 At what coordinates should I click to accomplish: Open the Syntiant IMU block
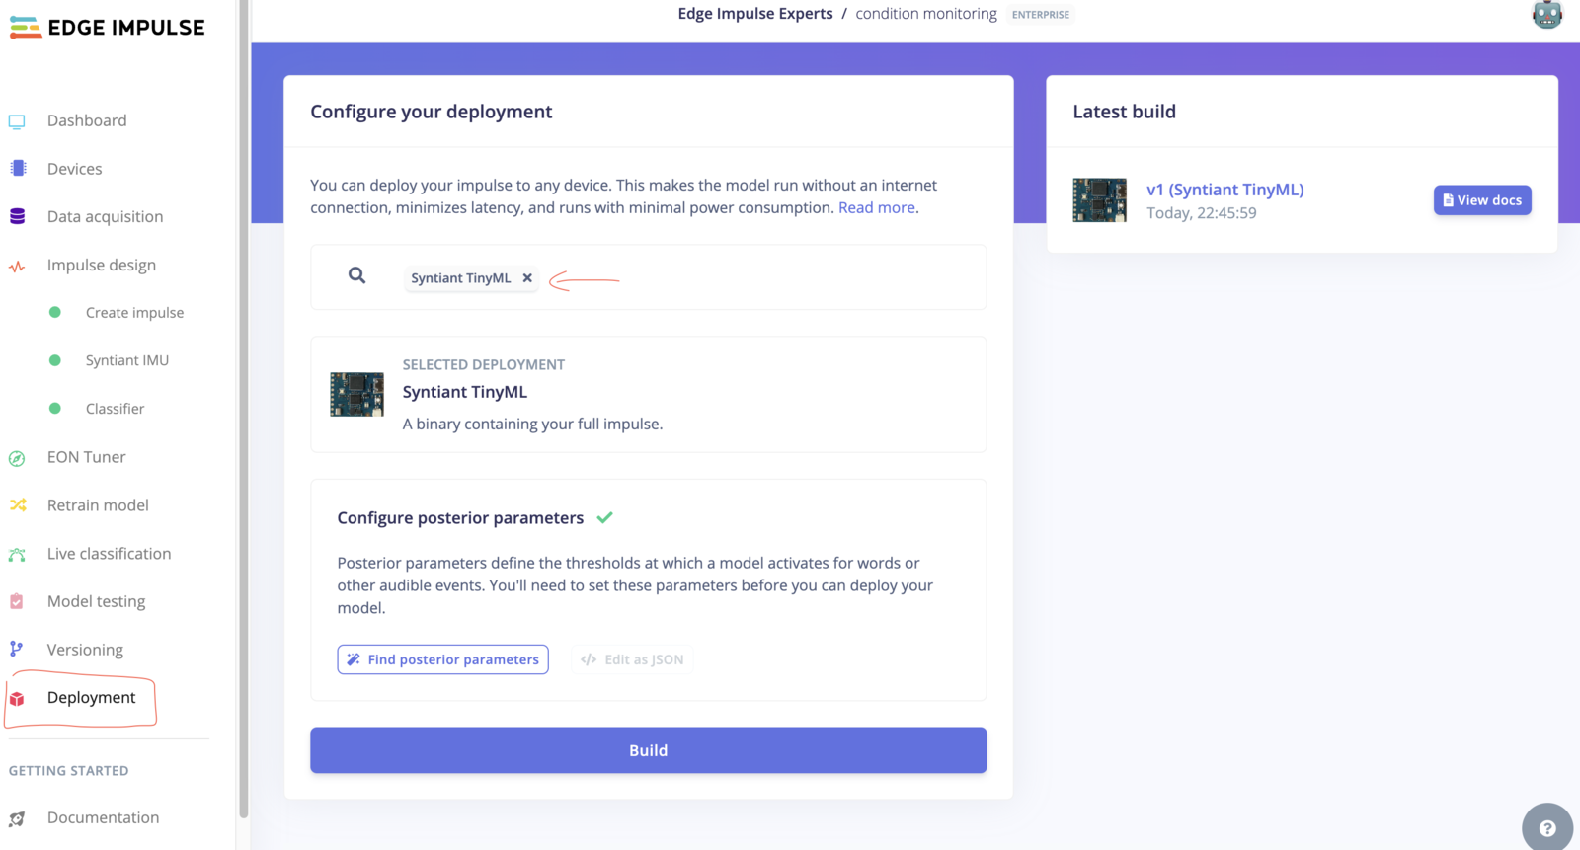point(126,360)
